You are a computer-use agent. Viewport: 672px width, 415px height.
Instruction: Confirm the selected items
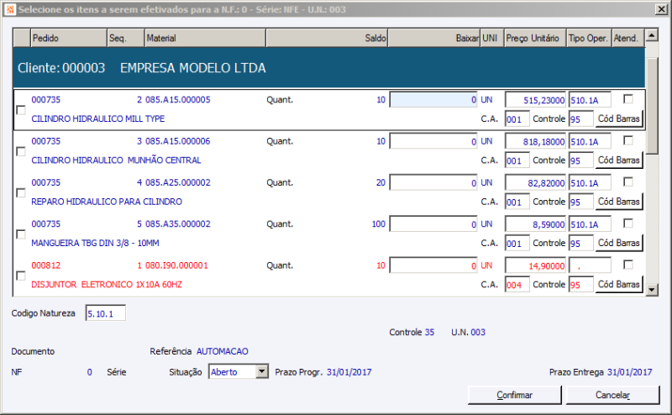tap(514, 395)
